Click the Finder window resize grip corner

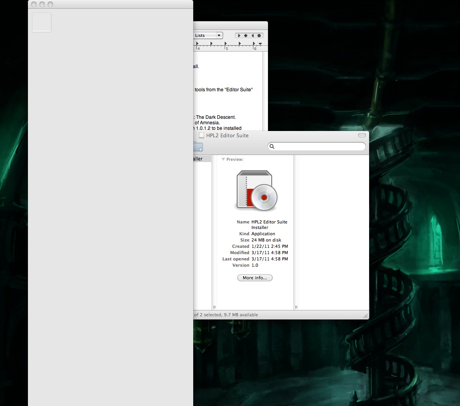(365, 316)
